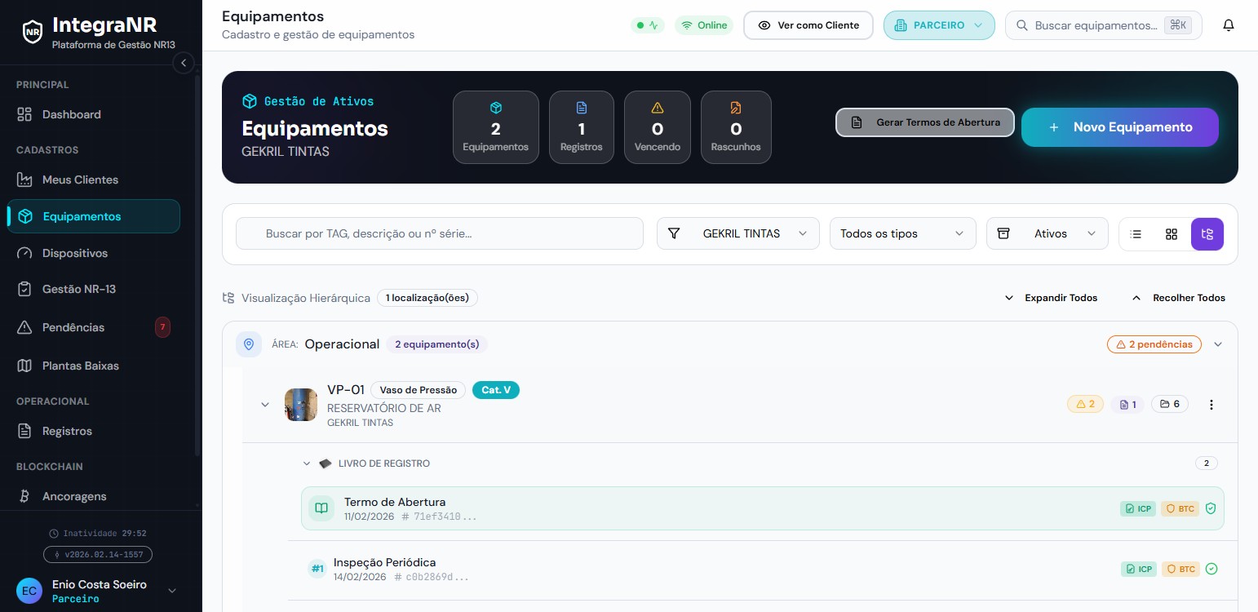1258x612 pixels.
Task: Click the VP-01 warning badge showing 2
Action: click(x=1085, y=404)
